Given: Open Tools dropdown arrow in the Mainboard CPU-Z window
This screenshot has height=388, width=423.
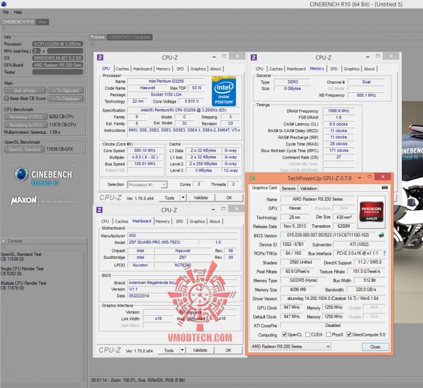Looking at the screenshot, I should [x=182, y=350].
